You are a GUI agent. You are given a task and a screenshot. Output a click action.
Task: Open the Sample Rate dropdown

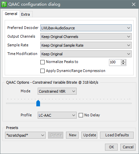(86, 45)
